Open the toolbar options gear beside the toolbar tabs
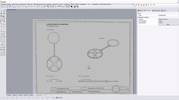 tap(133, 4)
